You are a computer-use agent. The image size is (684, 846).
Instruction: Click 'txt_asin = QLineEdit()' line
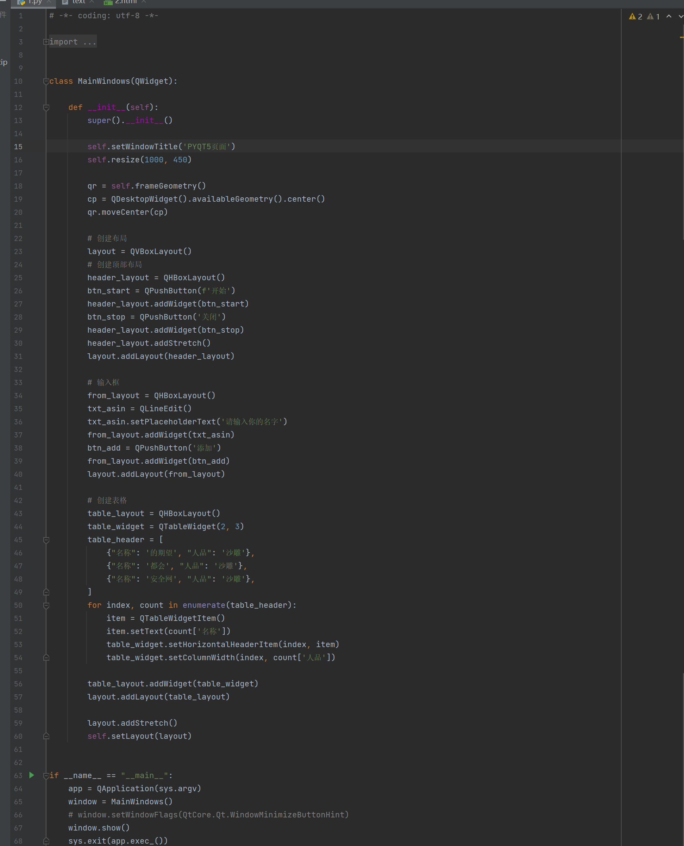(x=139, y=409)
